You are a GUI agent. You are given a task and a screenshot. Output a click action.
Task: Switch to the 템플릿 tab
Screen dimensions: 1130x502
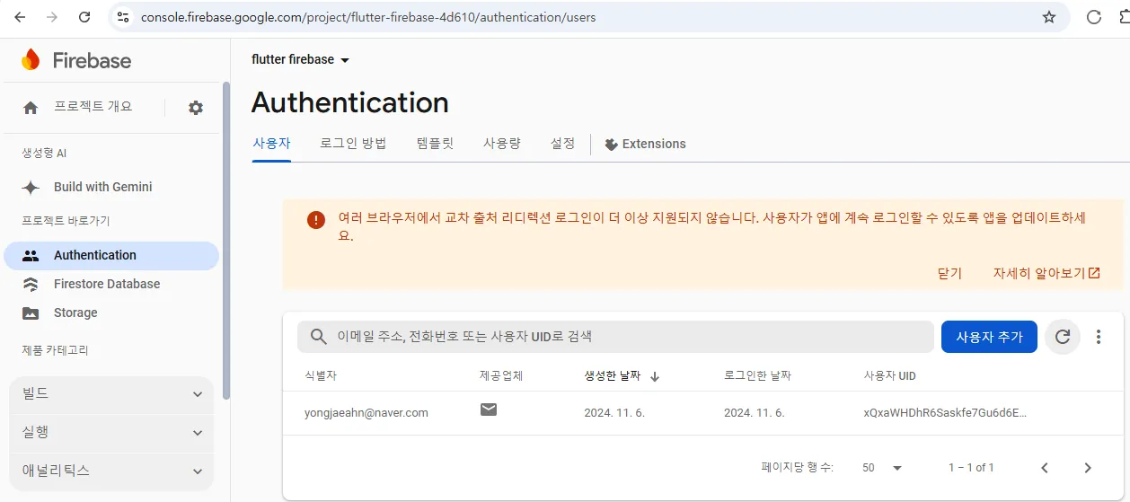pos(435,144)
